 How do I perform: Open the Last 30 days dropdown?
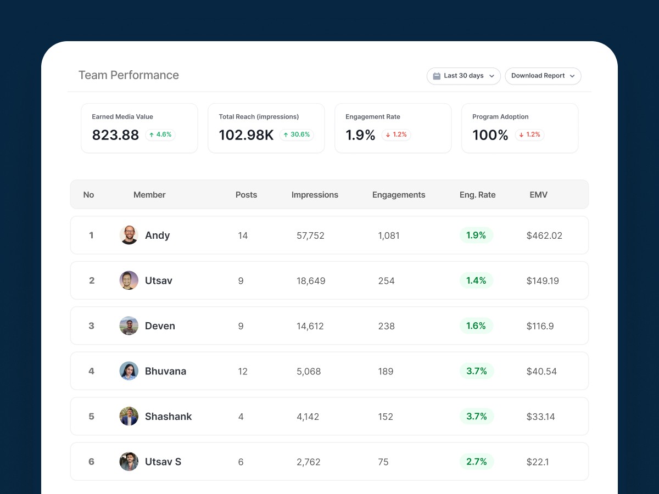463,76
